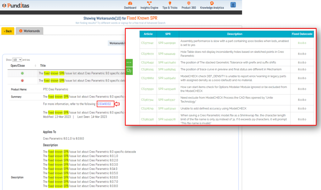Collapse the Creo Parametric 8.0 row

coord(22,80)
